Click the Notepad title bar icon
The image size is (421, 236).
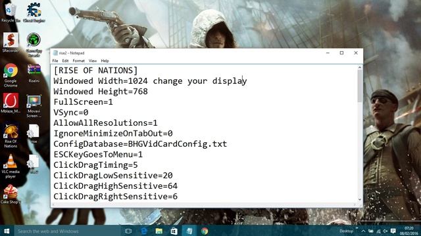(x=55, y=53)
